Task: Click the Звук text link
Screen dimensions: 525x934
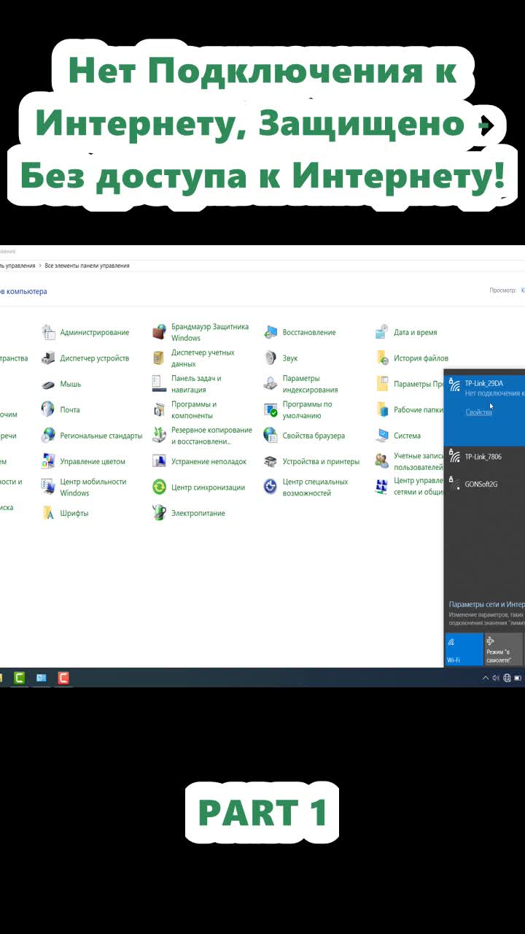Action: 290,358
